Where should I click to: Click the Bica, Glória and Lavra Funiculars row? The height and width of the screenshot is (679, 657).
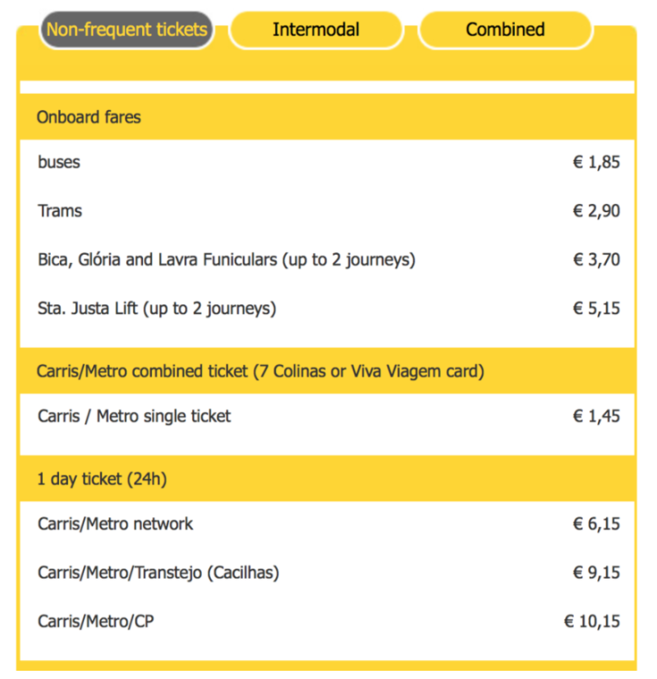(328, 260)
